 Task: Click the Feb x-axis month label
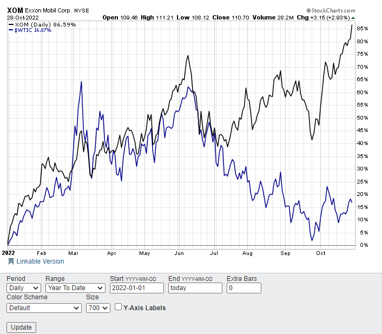click(42, 253)
